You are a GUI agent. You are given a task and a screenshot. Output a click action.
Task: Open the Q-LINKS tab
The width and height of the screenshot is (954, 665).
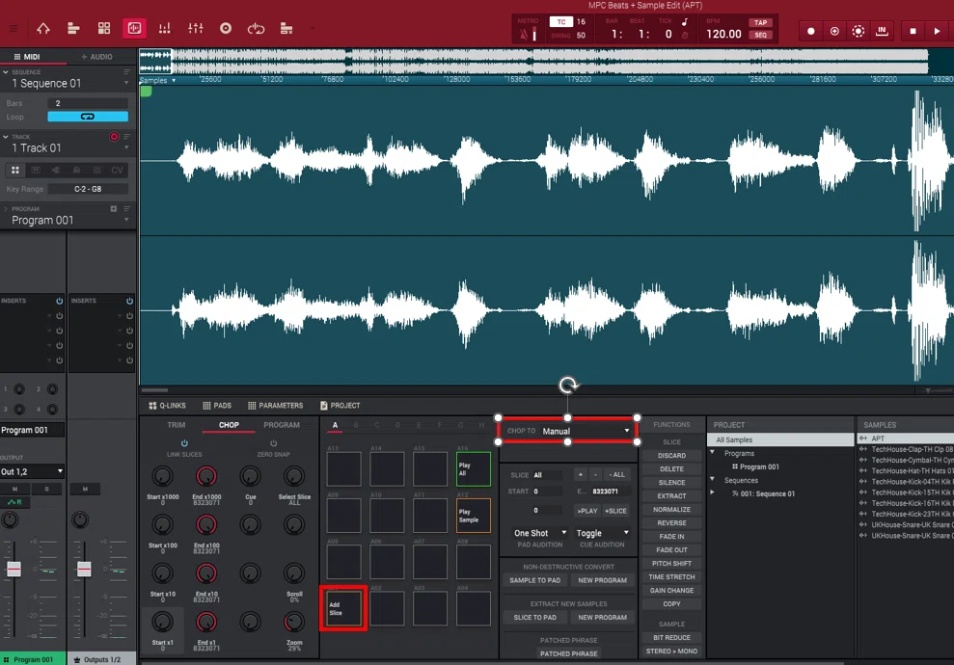pyautogui.click(x=167, y=406)
